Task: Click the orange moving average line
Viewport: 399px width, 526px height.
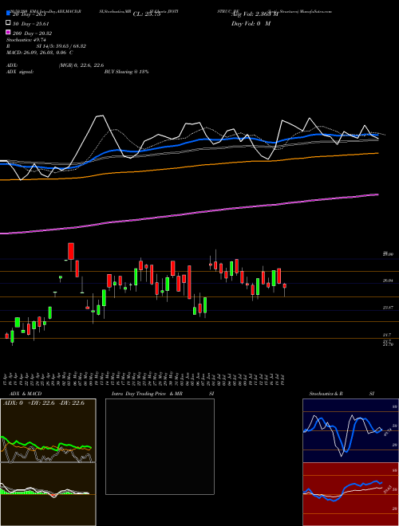Action: click(188, 167)
